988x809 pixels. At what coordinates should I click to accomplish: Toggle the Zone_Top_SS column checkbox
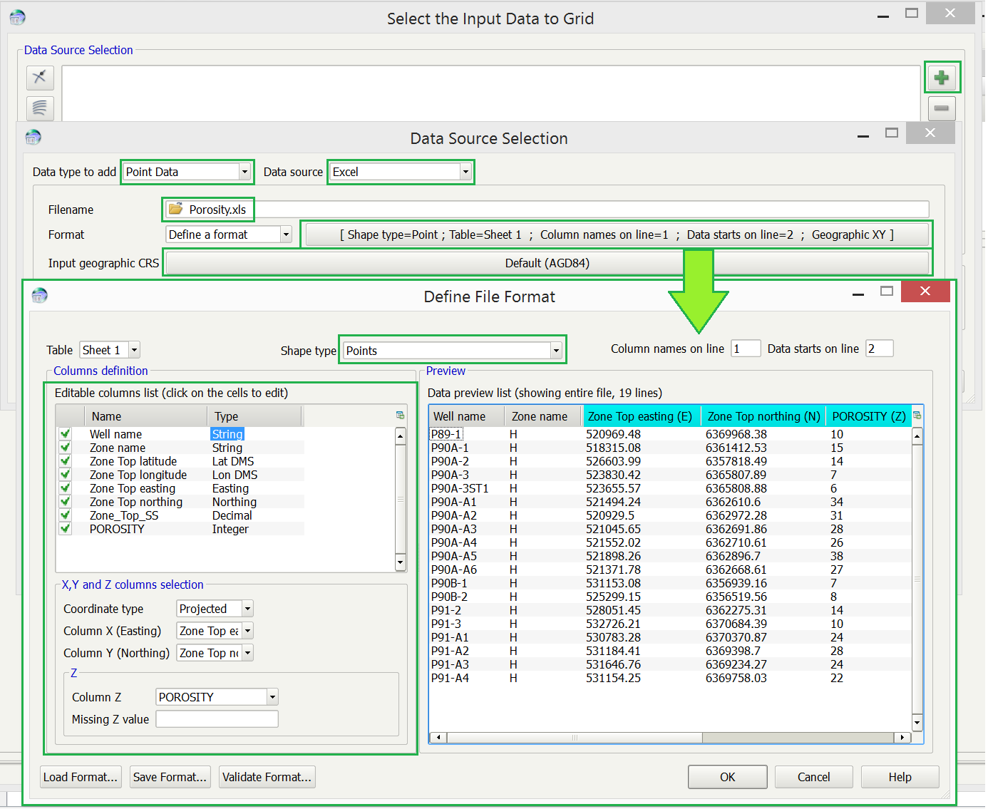(x=66, y=515)
